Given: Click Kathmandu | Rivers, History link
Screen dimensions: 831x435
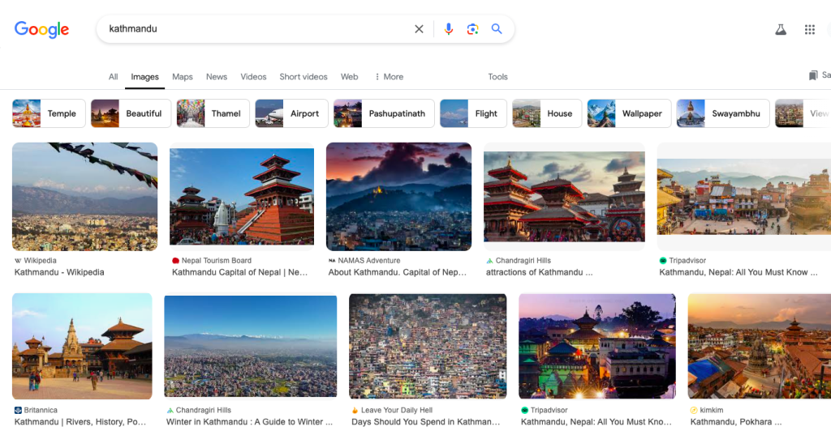Looking at the screenshot, I should coord(80,422).
